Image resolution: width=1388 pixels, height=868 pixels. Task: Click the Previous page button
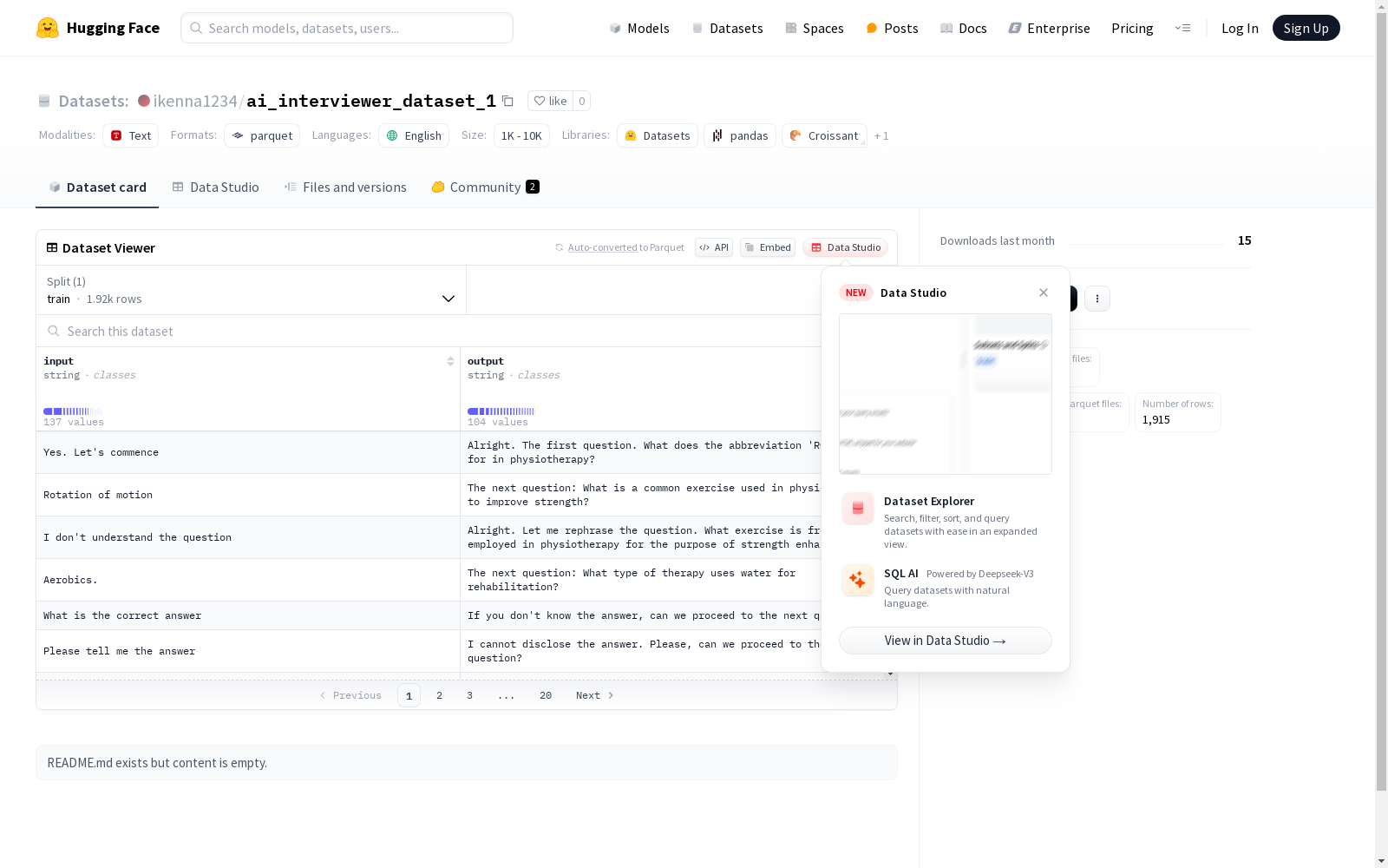click(x=350, y=695)
